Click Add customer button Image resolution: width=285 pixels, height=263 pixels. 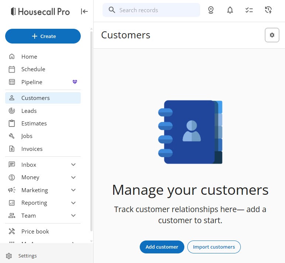[x=162, y=247]
